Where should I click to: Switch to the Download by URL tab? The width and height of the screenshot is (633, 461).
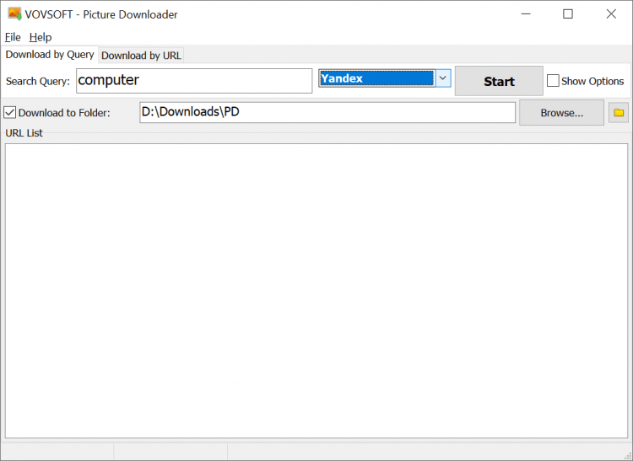click(x=141, y=56)
